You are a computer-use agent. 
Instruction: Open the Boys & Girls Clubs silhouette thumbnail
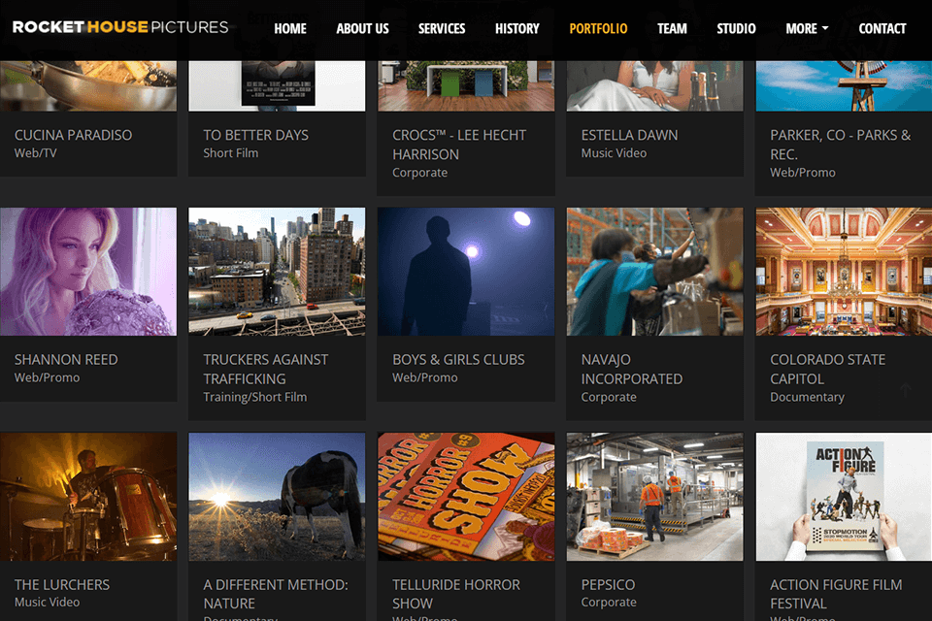466,272
